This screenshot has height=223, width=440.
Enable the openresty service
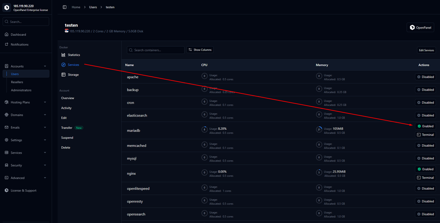(425, 201)
